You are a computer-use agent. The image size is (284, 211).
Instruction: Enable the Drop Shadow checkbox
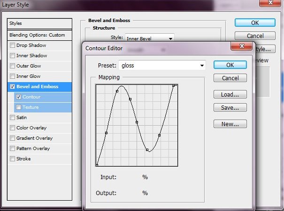tap(13, 45)
